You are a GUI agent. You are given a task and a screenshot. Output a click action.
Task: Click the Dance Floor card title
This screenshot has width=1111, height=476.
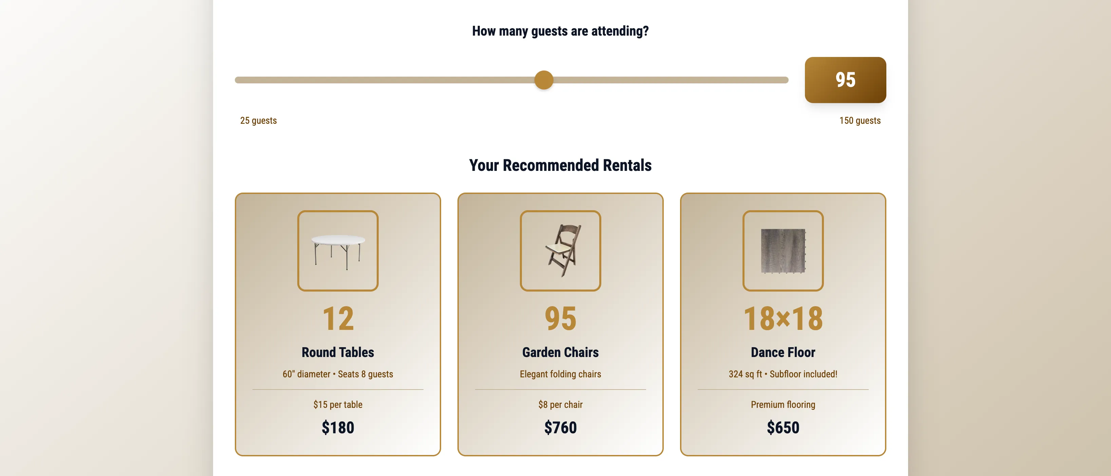783,352
